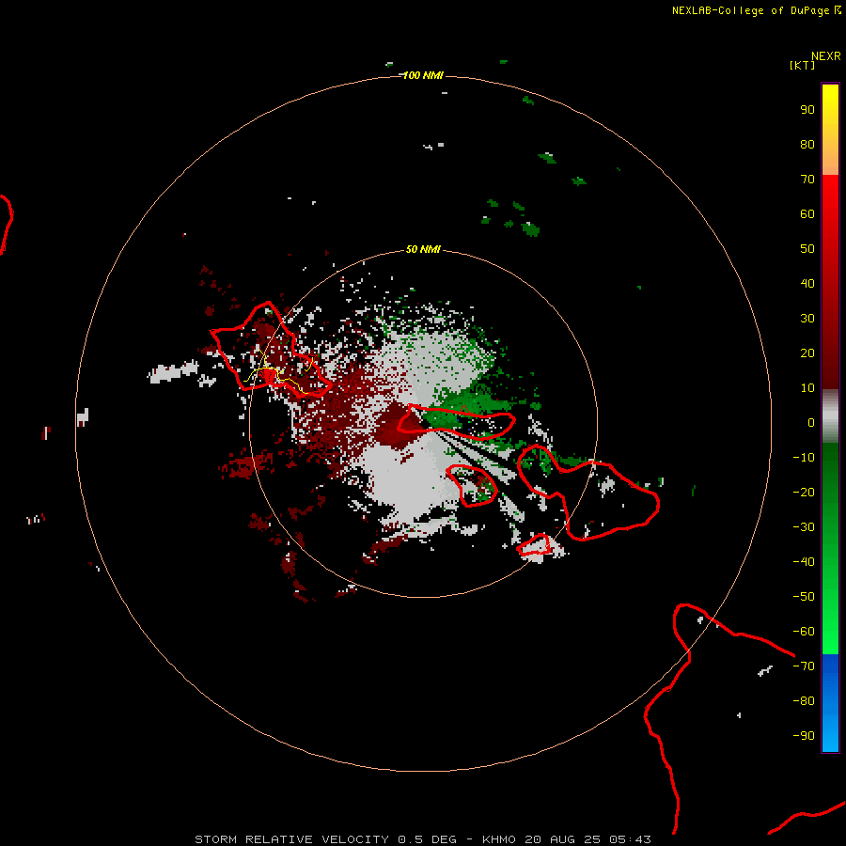
Task: Click the blue segment of the color bar
Action: (830, 703)
